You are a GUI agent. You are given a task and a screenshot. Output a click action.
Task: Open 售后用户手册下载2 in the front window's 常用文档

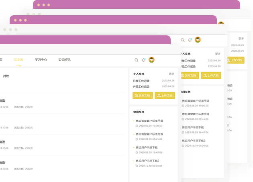(147, 161)
